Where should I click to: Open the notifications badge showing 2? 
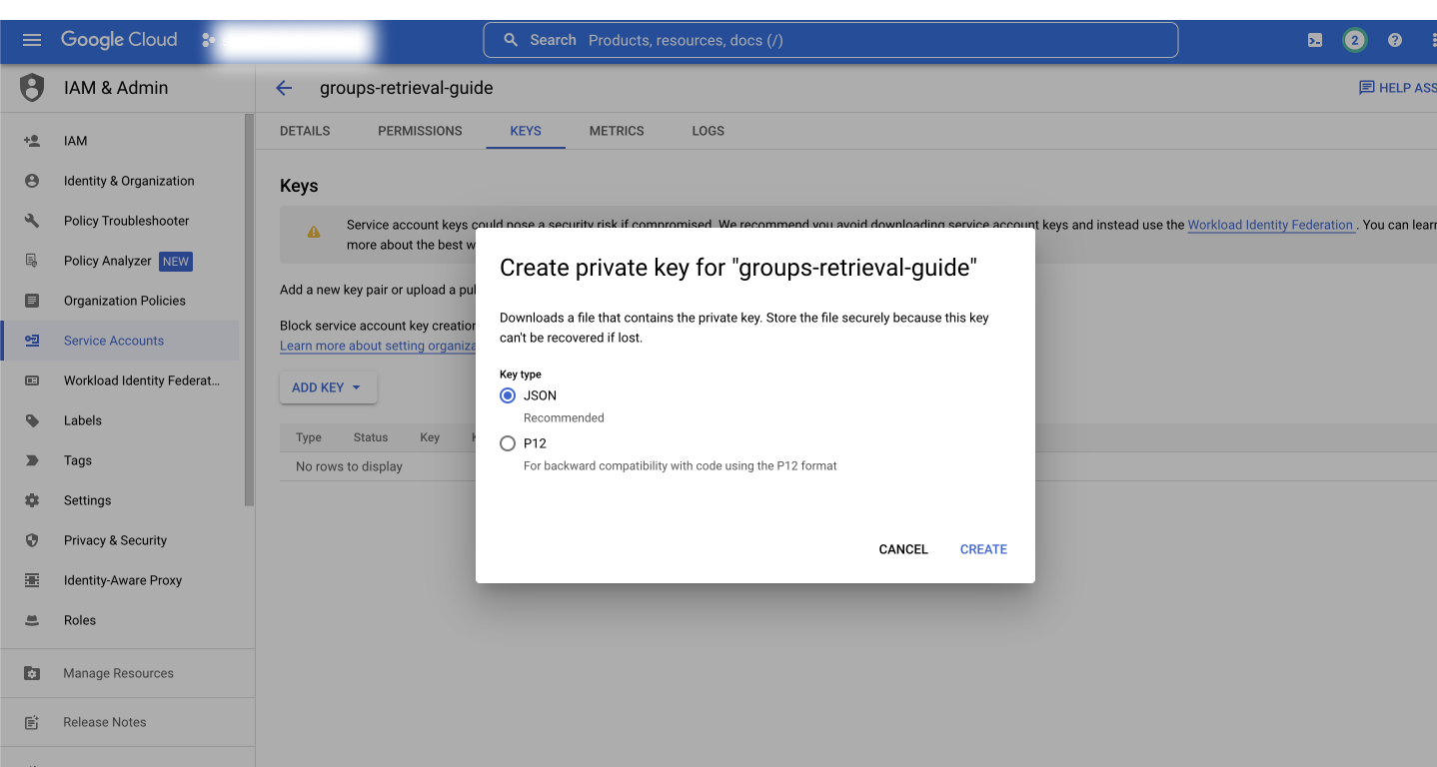1354,40
